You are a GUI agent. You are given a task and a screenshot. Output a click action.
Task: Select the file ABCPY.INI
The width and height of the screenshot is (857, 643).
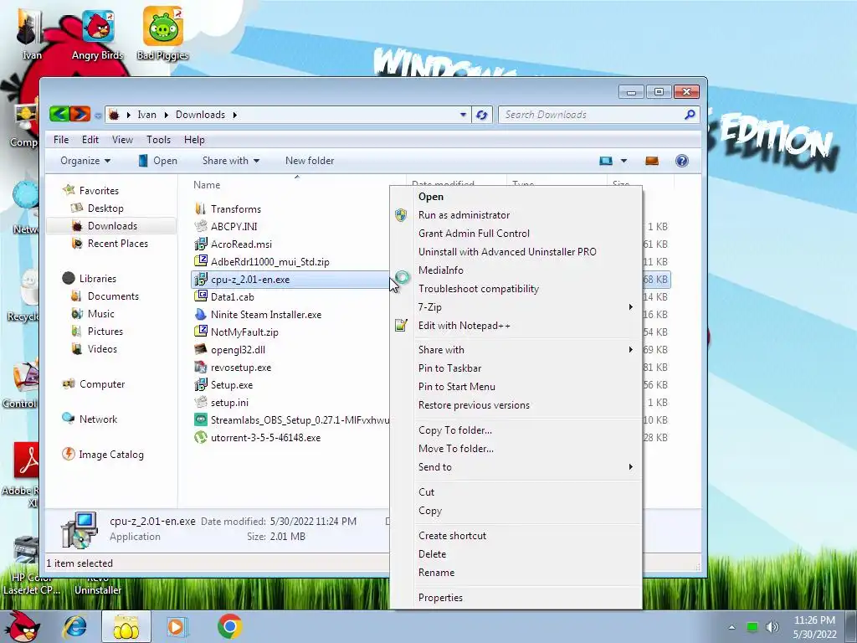click(x=234, y=226)
